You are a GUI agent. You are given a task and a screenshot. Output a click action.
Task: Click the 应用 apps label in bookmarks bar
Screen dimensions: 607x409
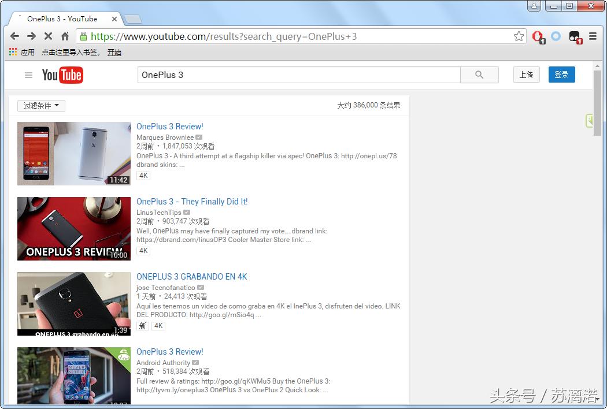coord(28,52)
